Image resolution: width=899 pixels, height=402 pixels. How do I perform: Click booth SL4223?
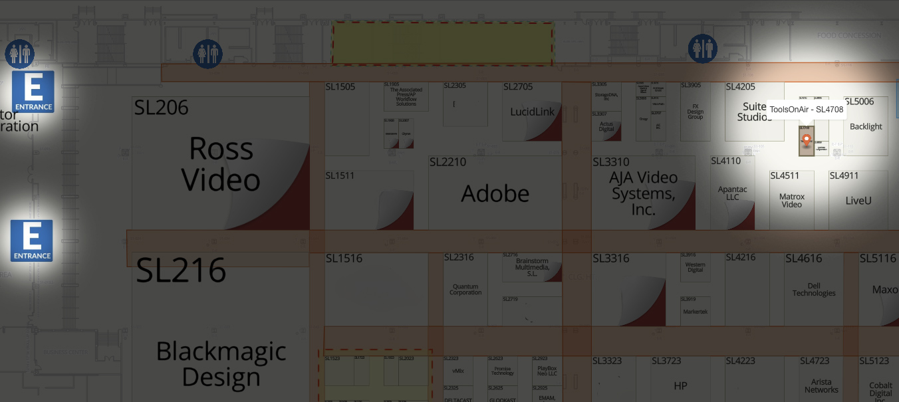point(754,379)
